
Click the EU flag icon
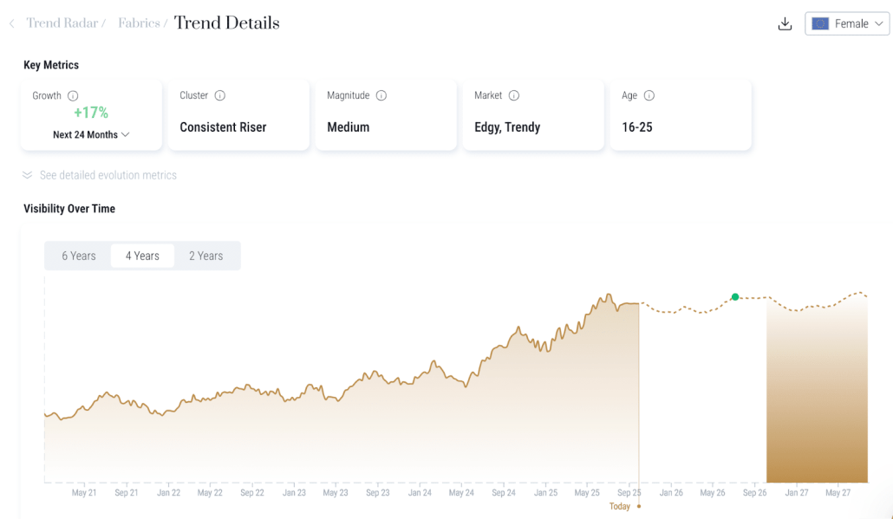(x=820, y=24)
